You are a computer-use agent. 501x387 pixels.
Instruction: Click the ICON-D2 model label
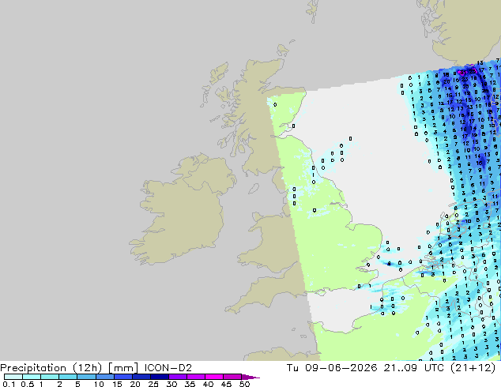168,368
